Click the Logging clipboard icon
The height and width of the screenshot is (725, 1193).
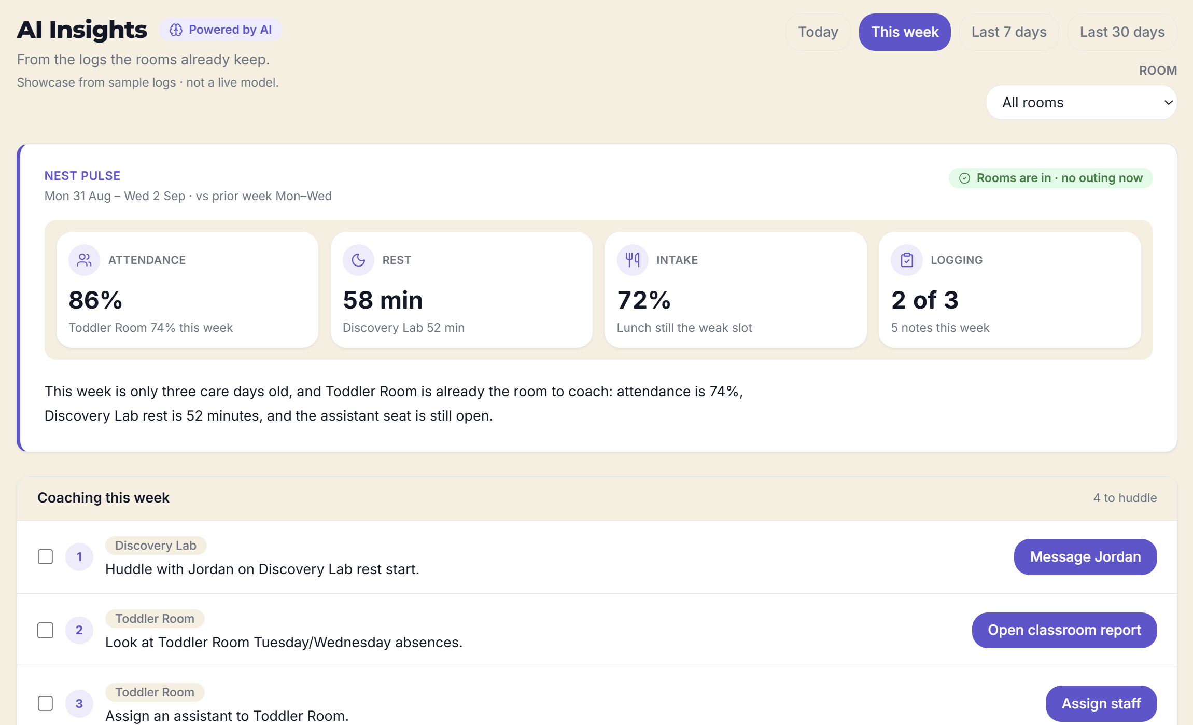[907, 260]
